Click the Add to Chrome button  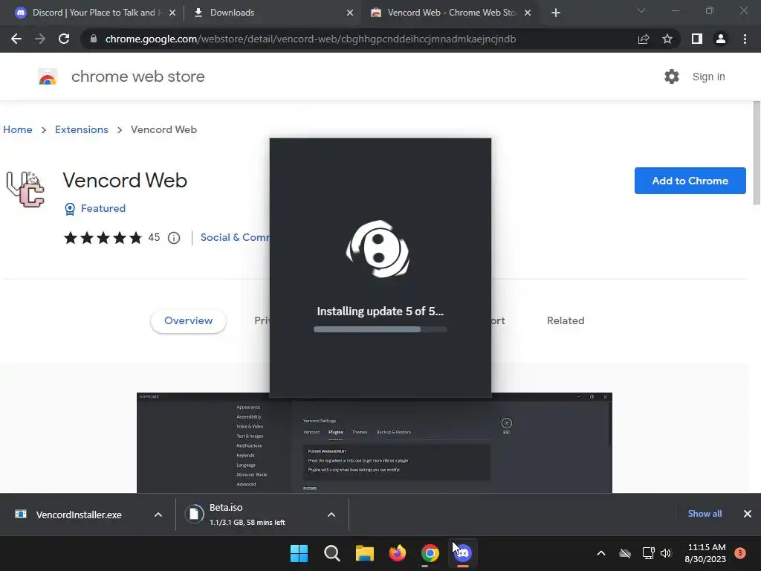coord(690,181)
